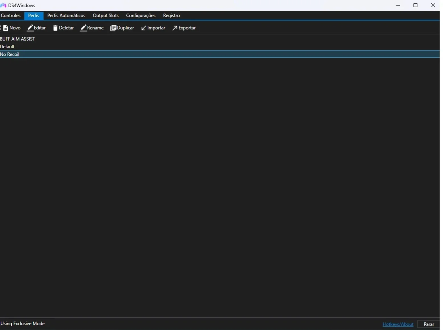The image size is (443, 330).
Task: Open the Perfis Automáticos tab
Action: point(66,16)
